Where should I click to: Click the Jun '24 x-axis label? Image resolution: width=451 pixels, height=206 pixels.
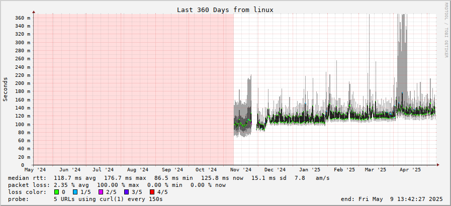pos(70,170)
